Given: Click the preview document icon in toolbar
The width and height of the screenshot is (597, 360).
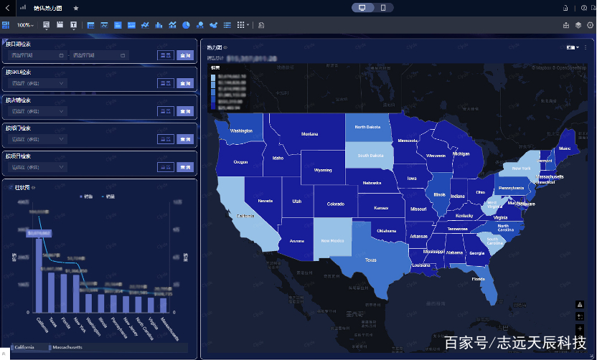Looking at the screenshot, I should coord(261,25).
